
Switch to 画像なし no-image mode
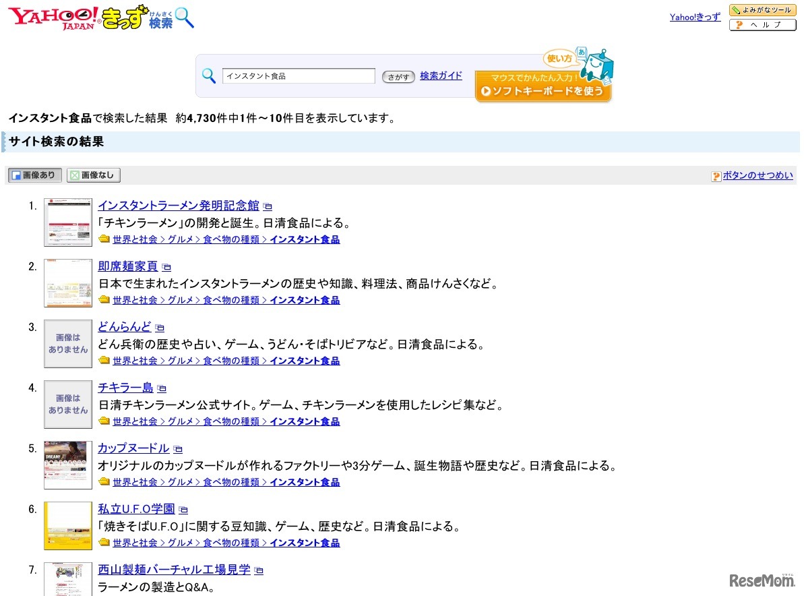tap(94, 175)
